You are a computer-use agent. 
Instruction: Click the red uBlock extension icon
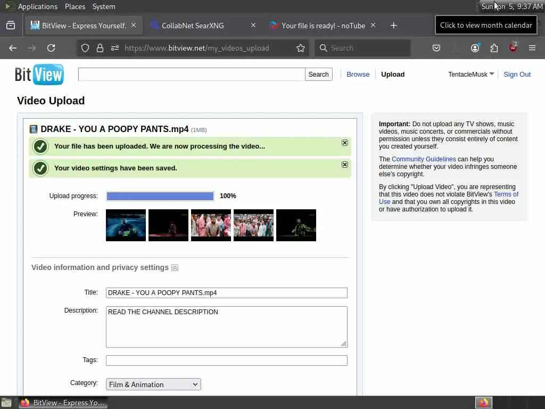513,47
